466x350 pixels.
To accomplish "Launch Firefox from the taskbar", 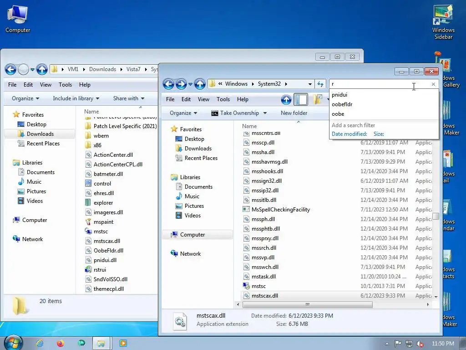I will pos(61,344).
